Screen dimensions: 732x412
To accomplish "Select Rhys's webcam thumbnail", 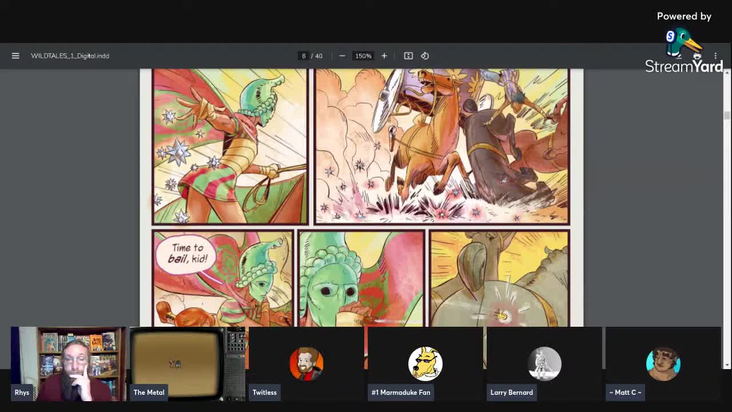I will tap(68, 364).
